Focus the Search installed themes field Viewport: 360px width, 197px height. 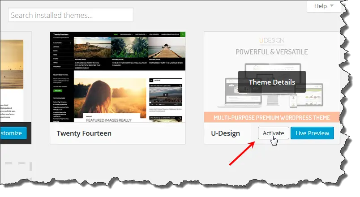[71, 15]
